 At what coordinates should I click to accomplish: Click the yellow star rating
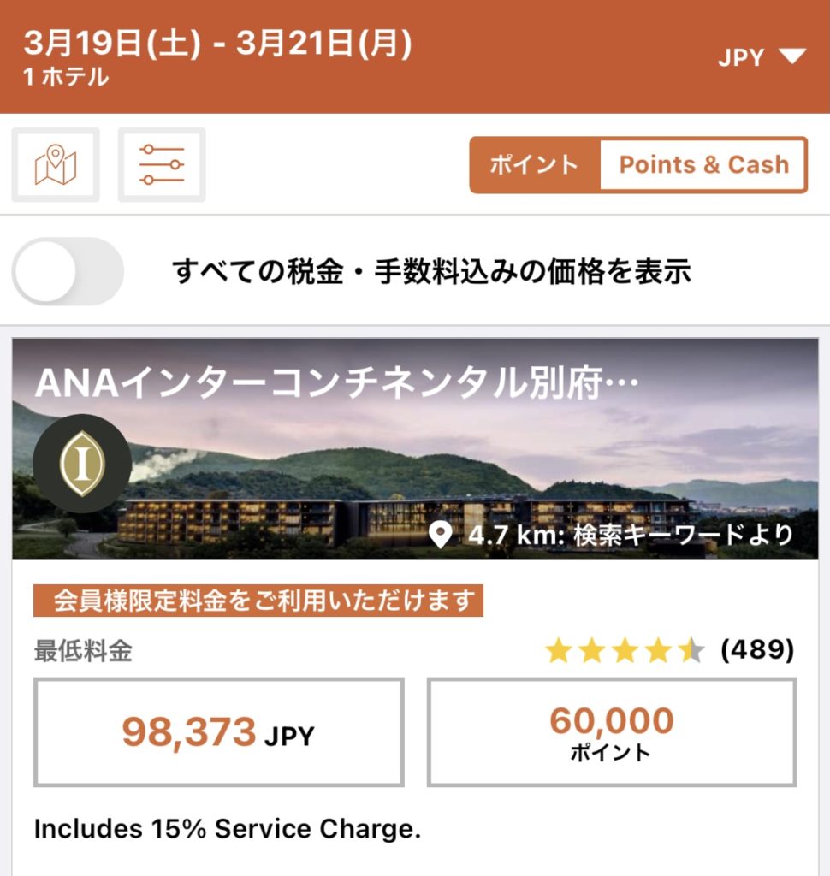coord(625,651)
